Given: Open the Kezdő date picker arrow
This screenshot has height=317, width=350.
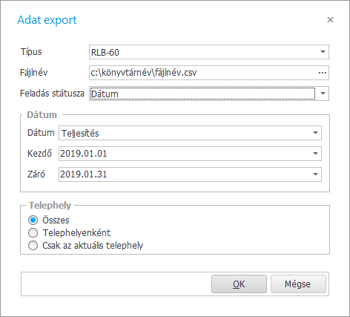Looking at the screenshot, I should tap(315, 154).
